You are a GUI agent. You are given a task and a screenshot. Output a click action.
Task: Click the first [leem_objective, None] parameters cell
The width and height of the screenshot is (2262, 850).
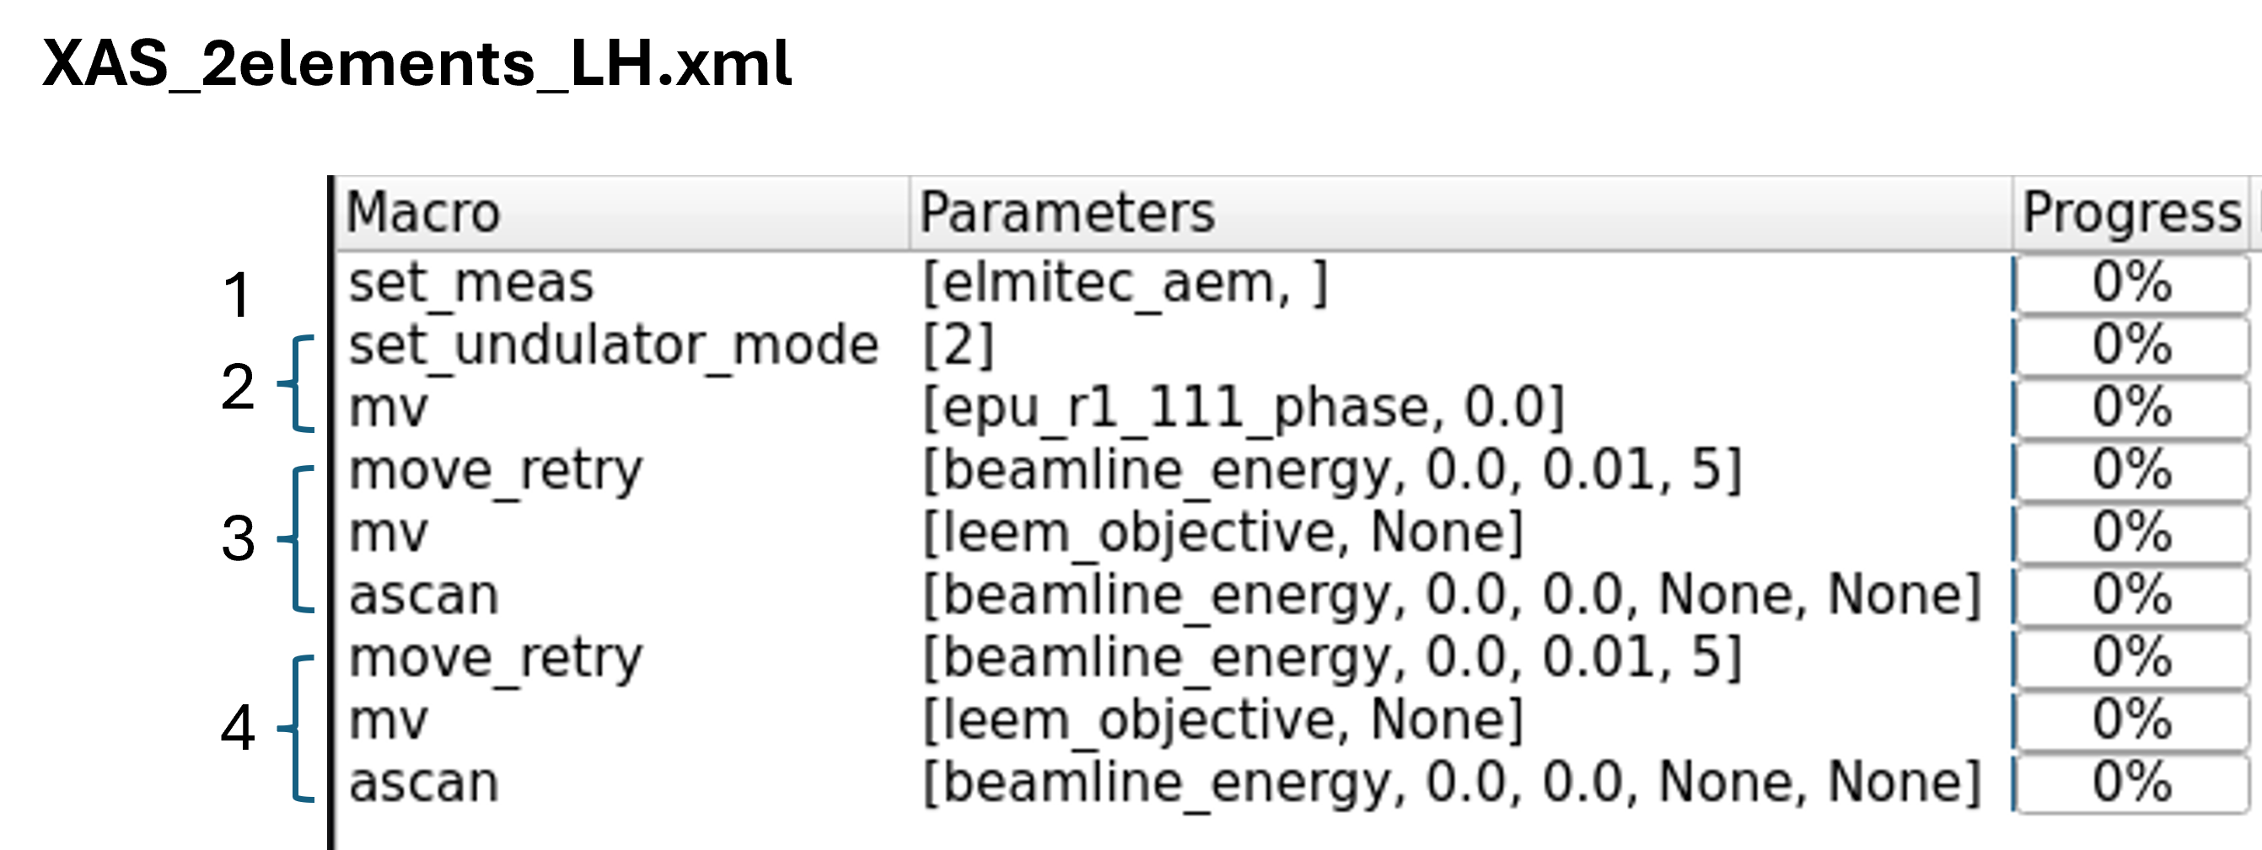(1222, 533)
